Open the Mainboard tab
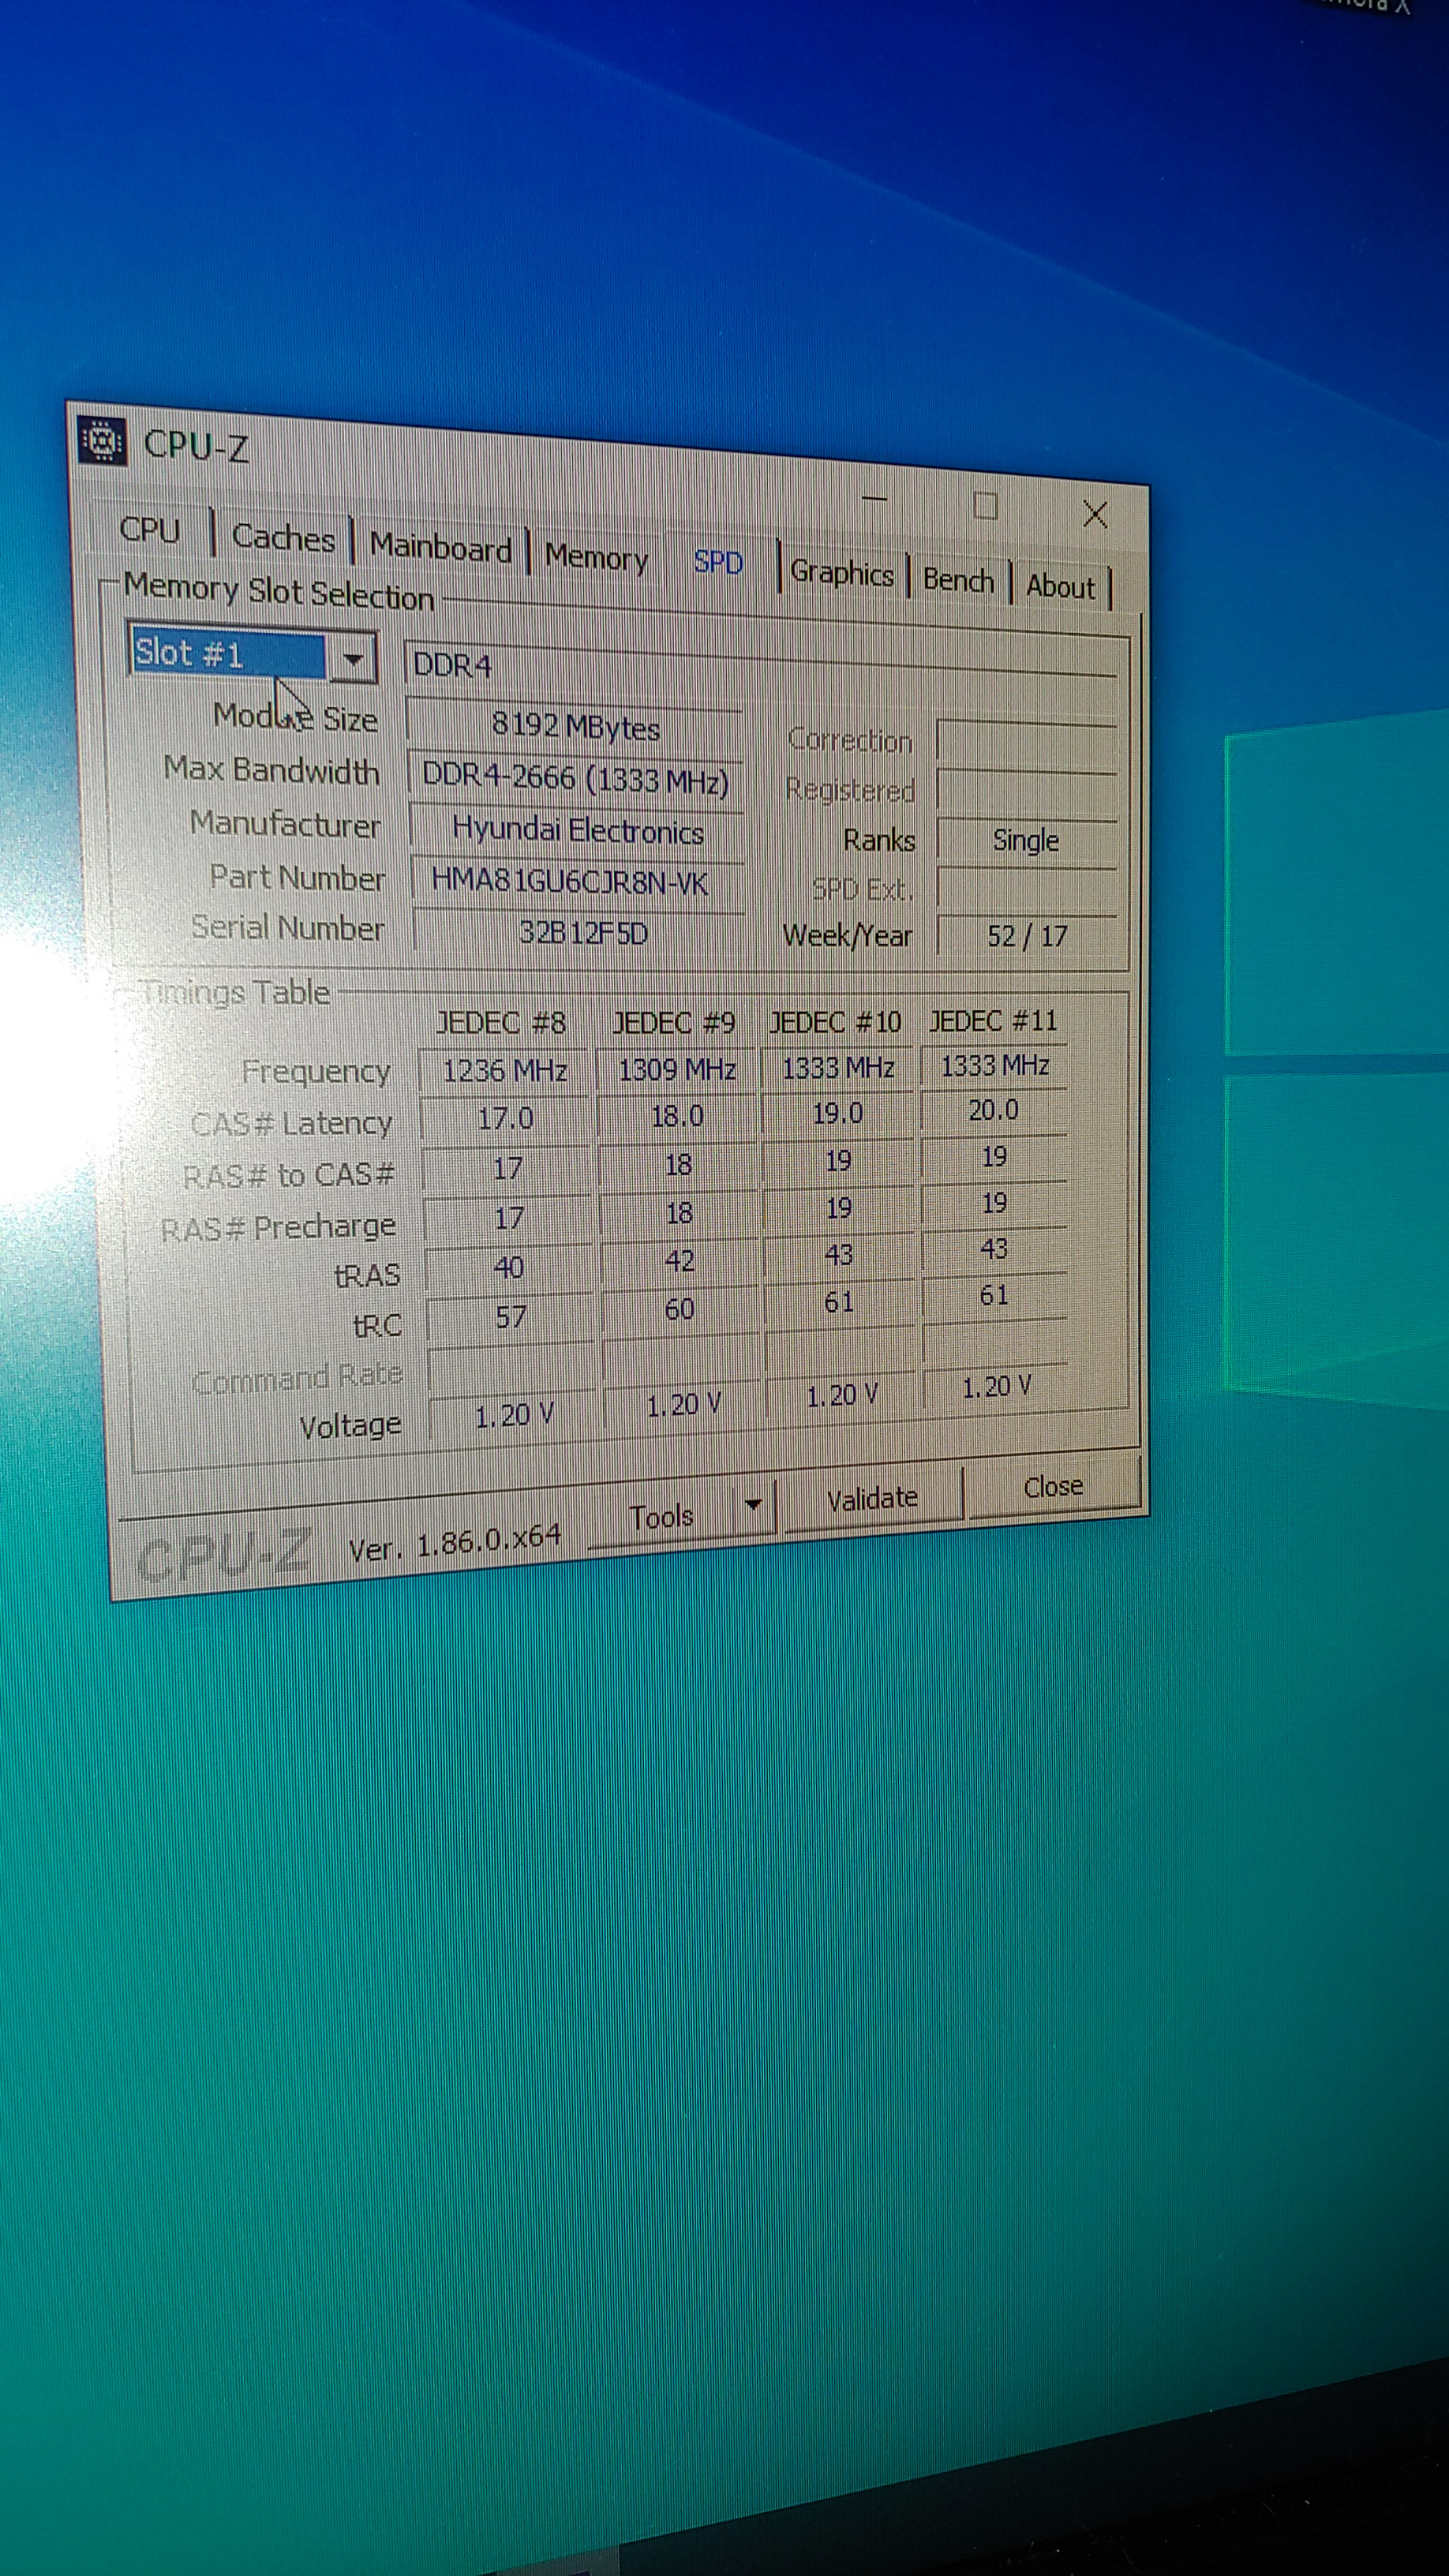 pos(440,548)
